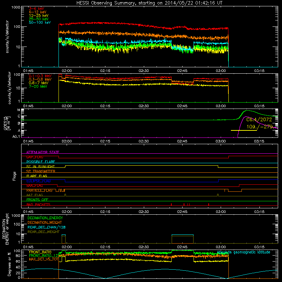
Task: Select the MAX_DET_VS_TOT legend entry
Action: point(44,259)
